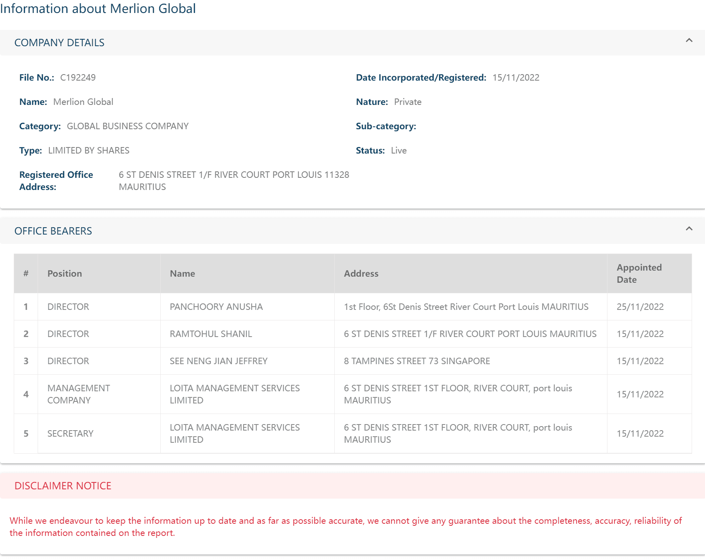Click Loita Management Services Limited in Management Company row
The image size is (705, 559).
pyautogui.click(x=235, y=394)
